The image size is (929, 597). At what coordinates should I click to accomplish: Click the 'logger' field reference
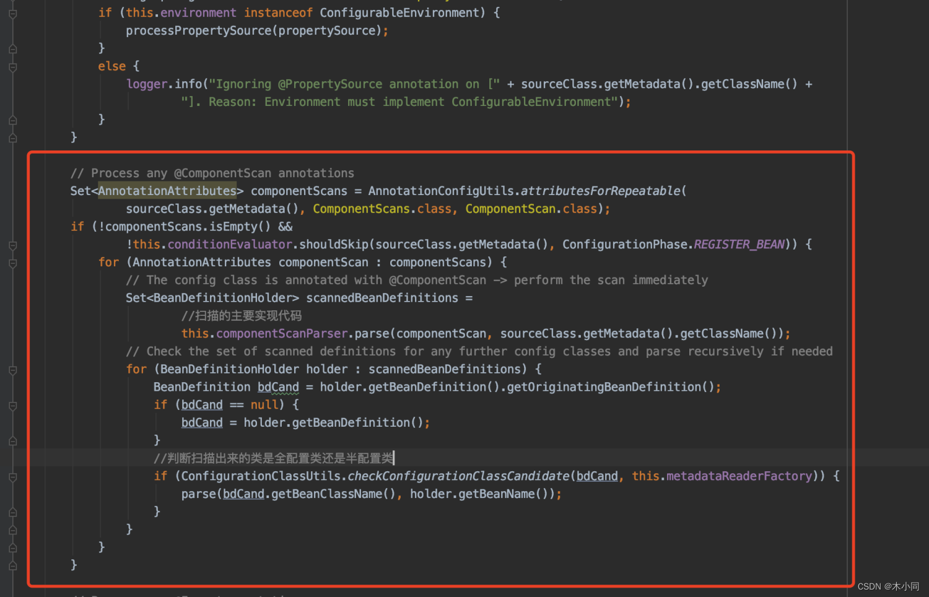click(x=147, y=84)
